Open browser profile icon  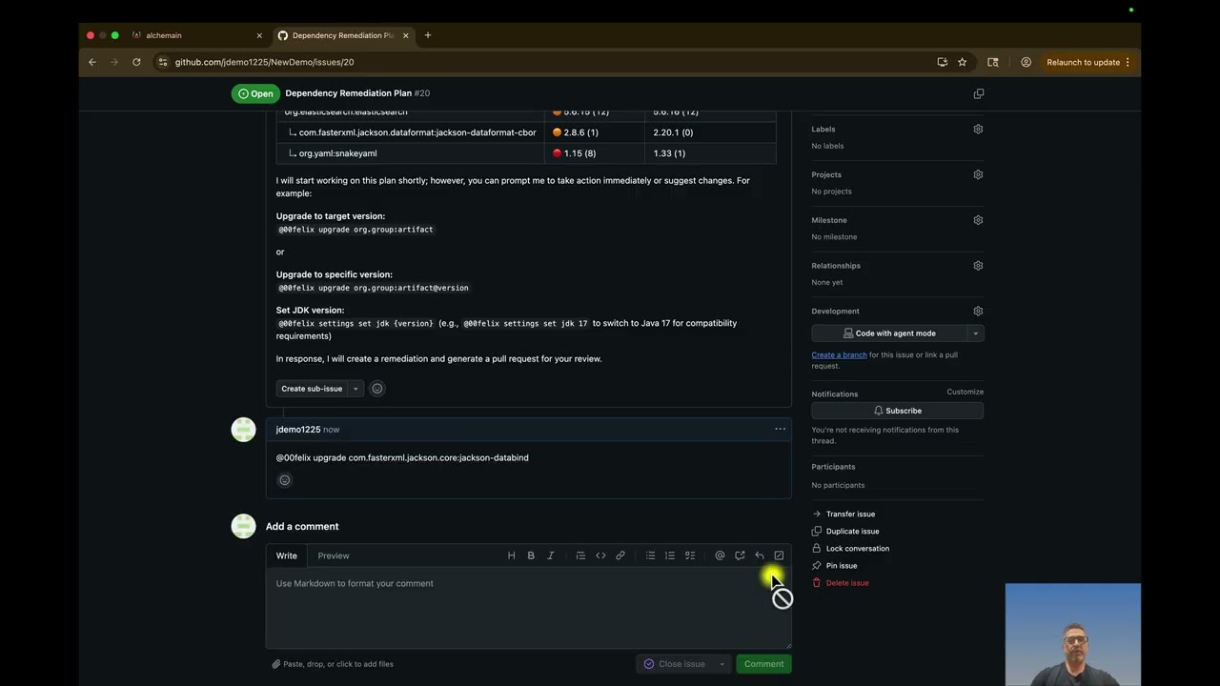[1027, 62]
